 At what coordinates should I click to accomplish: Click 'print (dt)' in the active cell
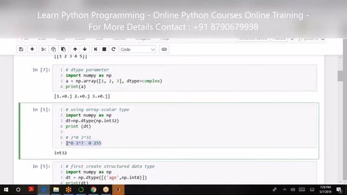point(78,126)
